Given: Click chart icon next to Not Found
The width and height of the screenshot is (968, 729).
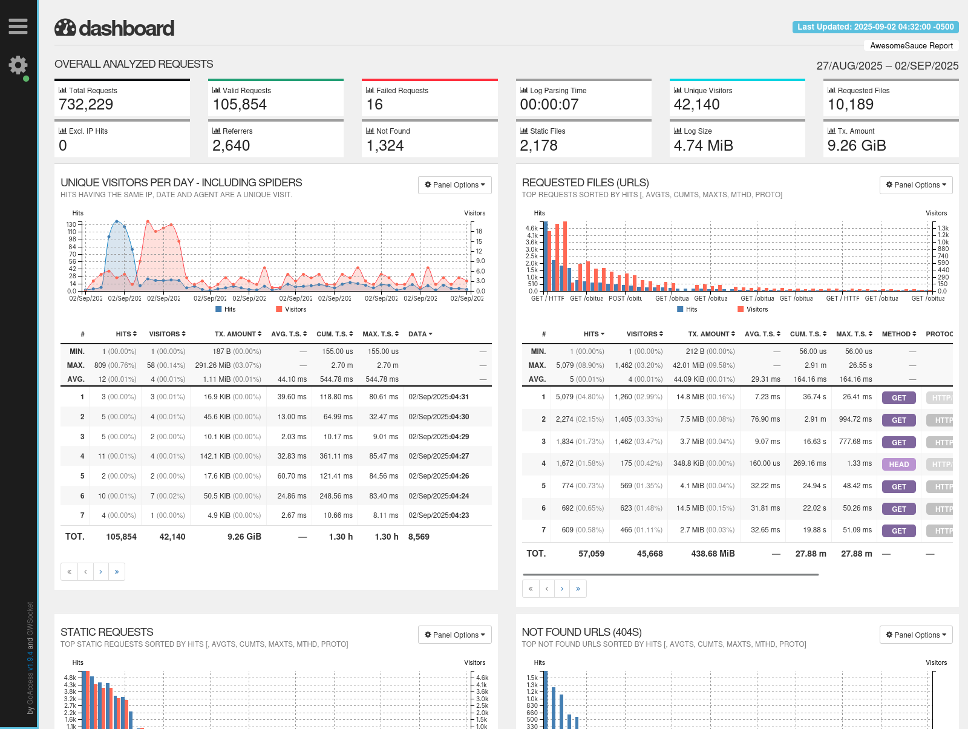Looking at the screenshot, I should (370, 131).
